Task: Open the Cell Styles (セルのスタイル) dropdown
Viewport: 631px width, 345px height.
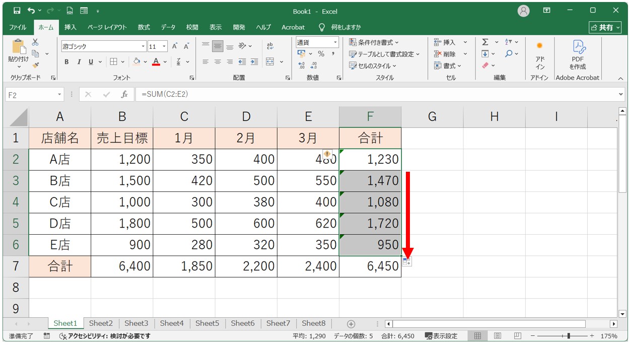Action: pos(373,65)
